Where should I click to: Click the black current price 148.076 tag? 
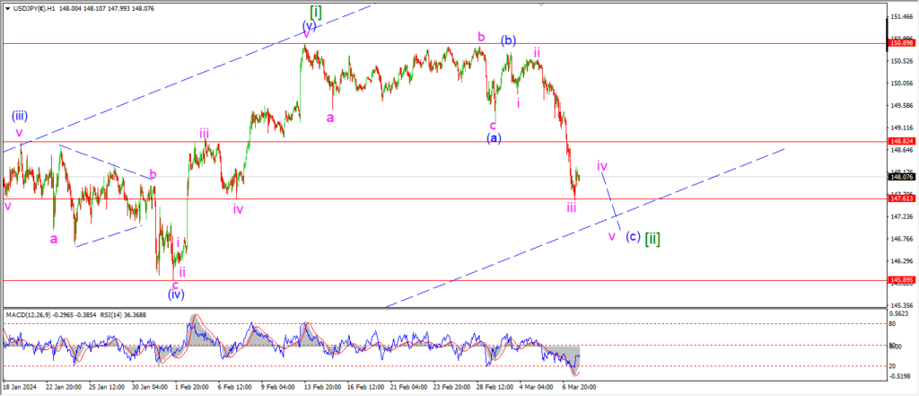901,177
